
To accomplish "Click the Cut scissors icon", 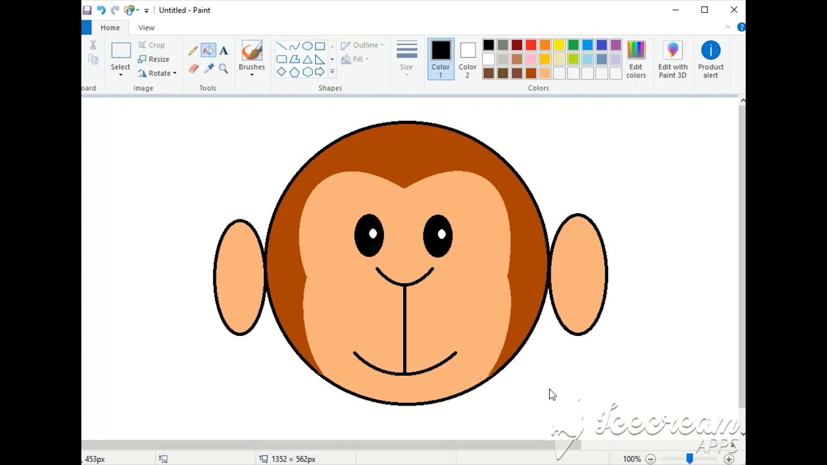I will tap(93, 45).
